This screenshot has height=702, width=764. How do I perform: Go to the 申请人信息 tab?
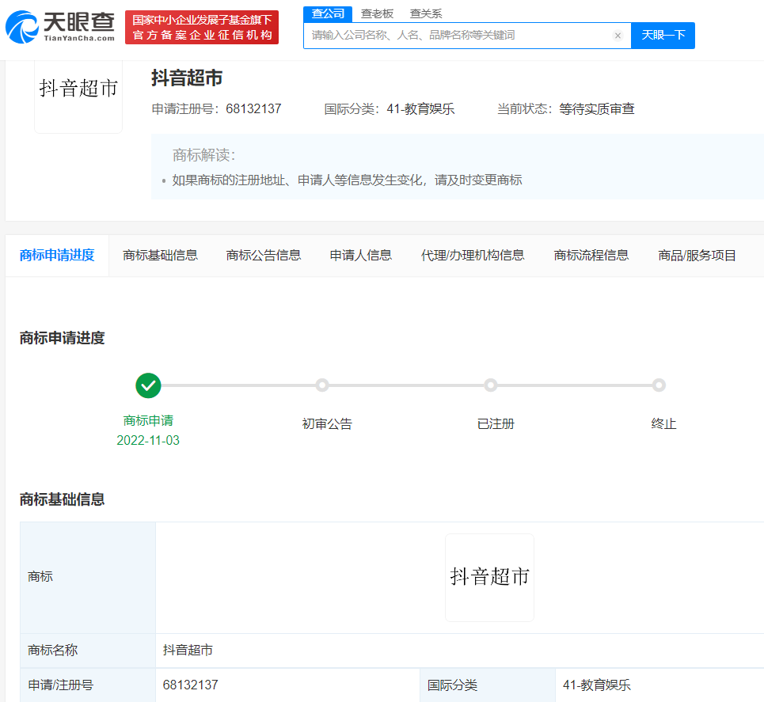click(x=361, y=255)
